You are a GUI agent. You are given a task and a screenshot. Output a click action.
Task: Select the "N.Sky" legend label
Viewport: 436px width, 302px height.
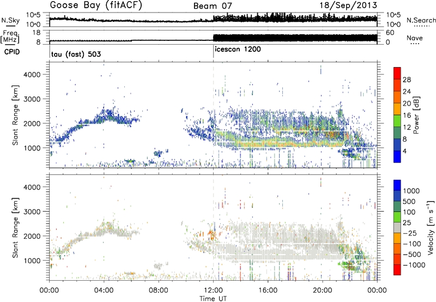click(10, 20)
